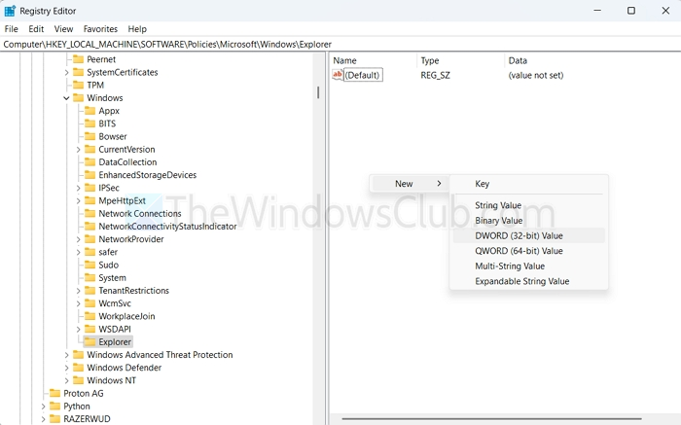The height and width of the screenshot is (425, 681).
Task: Click the TPM folder icon
Action: click(78, 85)
